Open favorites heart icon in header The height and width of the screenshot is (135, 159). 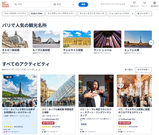(134, 3)
